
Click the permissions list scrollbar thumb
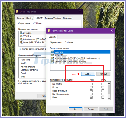coord(109,89)
